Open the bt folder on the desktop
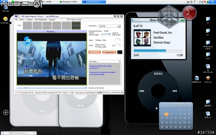This screenshot has height=135, width=216. point(208,20)
